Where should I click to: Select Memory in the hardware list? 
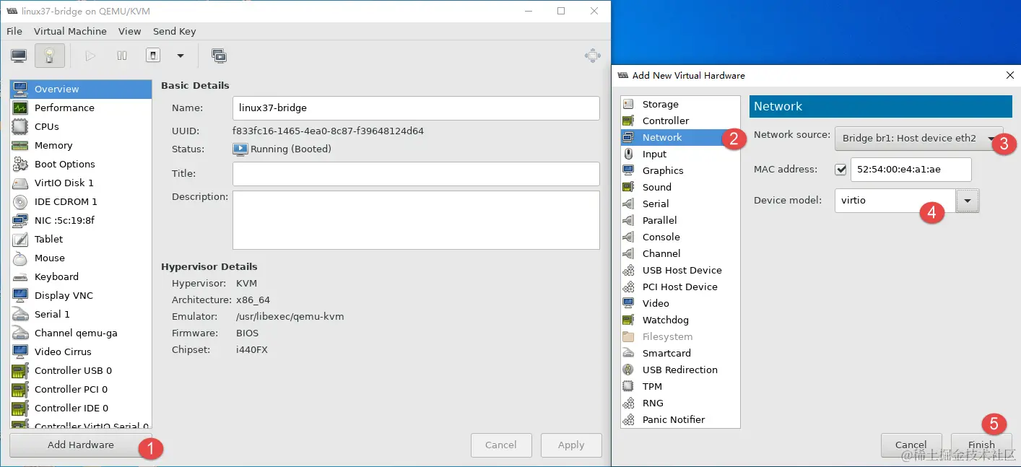[x=53, y=145]
